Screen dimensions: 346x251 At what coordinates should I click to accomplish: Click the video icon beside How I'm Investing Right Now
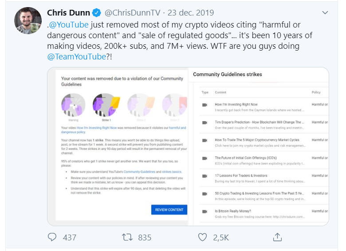pyautogui.click(x=204, y=105)
